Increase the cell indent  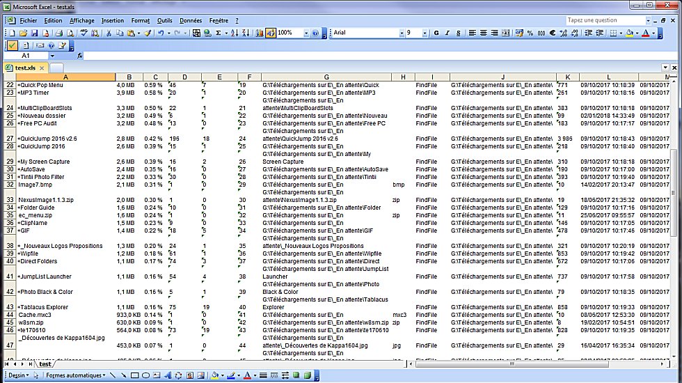pyautogui.click(x=599, y=33)
